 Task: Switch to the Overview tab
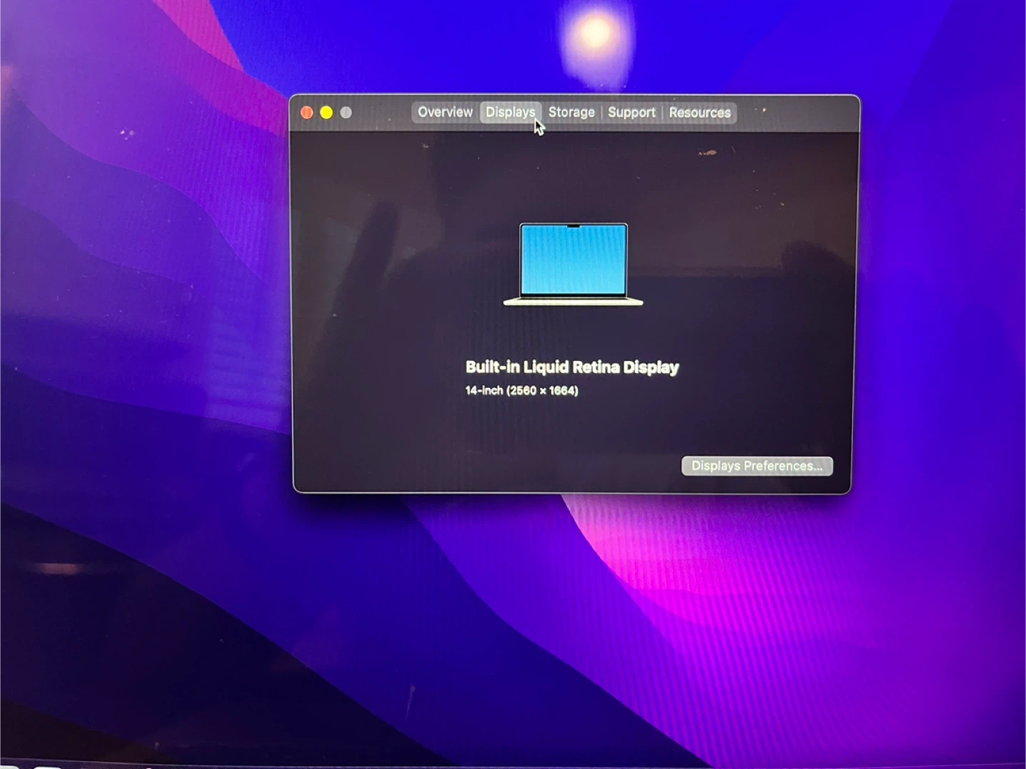pos(445,113)
